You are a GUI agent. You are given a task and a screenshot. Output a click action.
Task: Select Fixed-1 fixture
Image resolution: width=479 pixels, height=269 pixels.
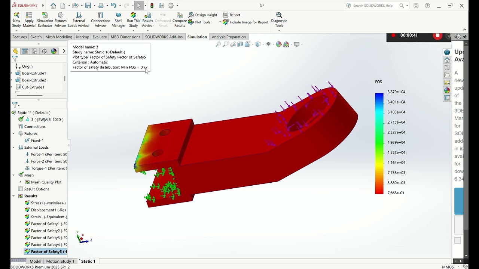click(x=34, y=140)
